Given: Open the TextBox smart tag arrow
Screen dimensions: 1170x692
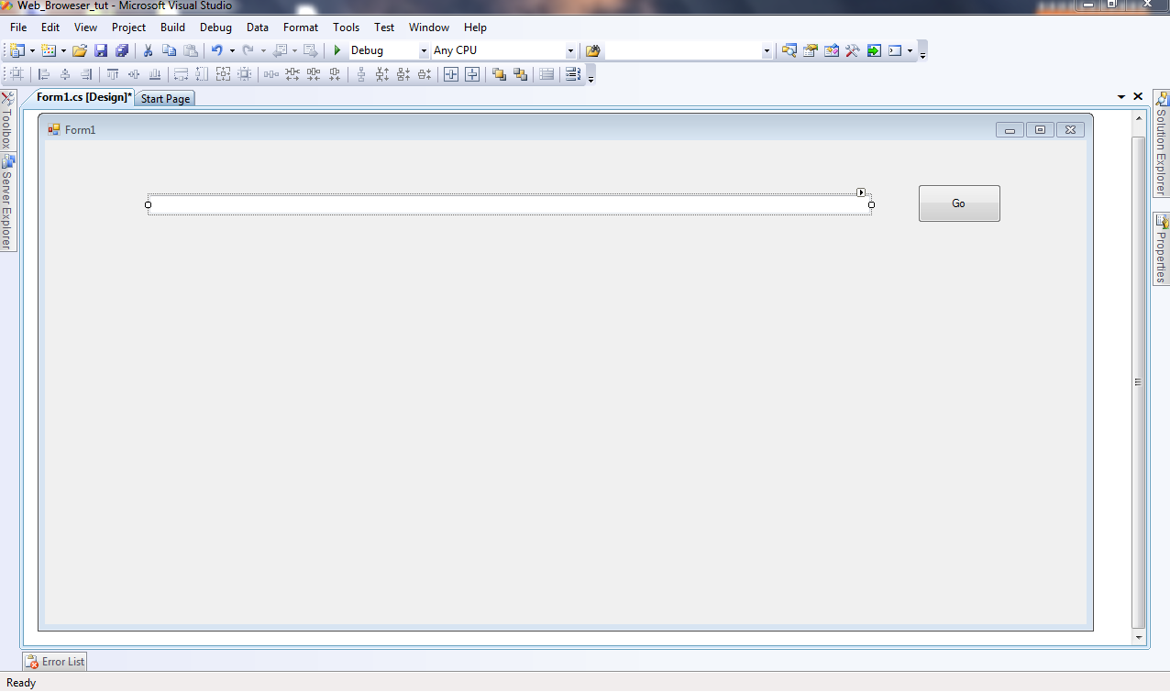Looking at the screenshot, I should click(861, 192).
